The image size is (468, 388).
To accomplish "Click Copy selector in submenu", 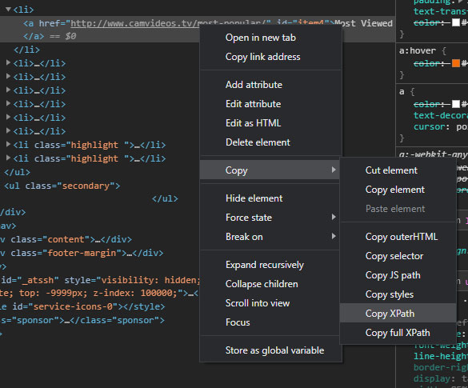I will [x=398, y=256].
